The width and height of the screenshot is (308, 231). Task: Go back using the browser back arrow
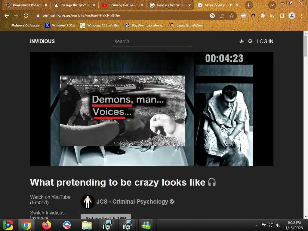pos(7,16)
